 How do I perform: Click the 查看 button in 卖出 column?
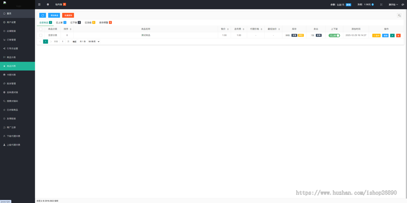point(319,35)
